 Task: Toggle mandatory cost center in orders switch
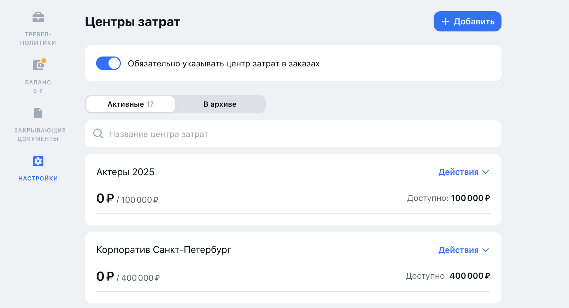tap(108, 64)
